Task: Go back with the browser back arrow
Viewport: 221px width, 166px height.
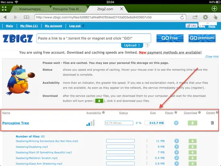Action: (5, 17)
